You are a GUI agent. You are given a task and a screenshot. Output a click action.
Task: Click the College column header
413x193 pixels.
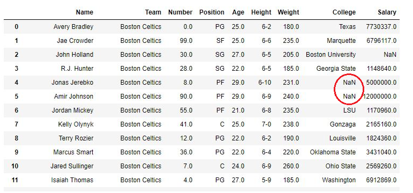(x=344, y=12)
